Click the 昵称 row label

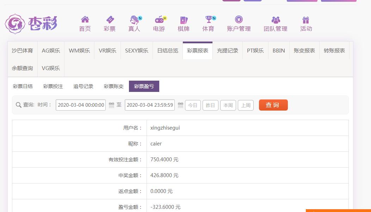135,144
